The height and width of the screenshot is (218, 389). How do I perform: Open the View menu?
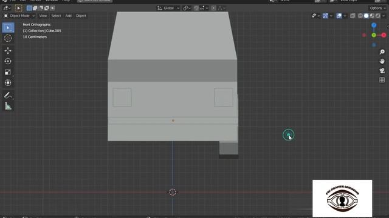[43, 16]
